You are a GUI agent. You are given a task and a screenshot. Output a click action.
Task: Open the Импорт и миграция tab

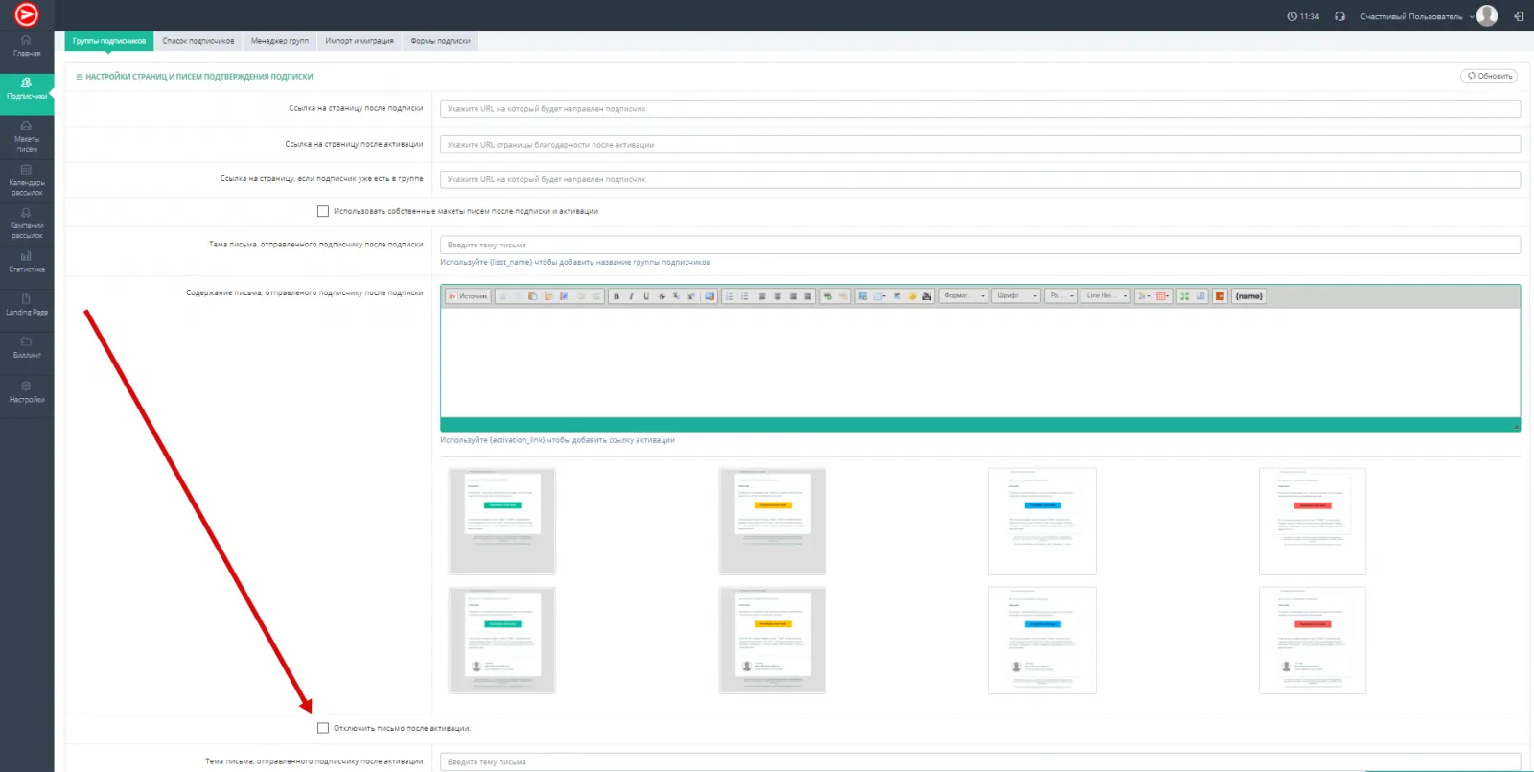pyautogui.click(x=359, y=41)
